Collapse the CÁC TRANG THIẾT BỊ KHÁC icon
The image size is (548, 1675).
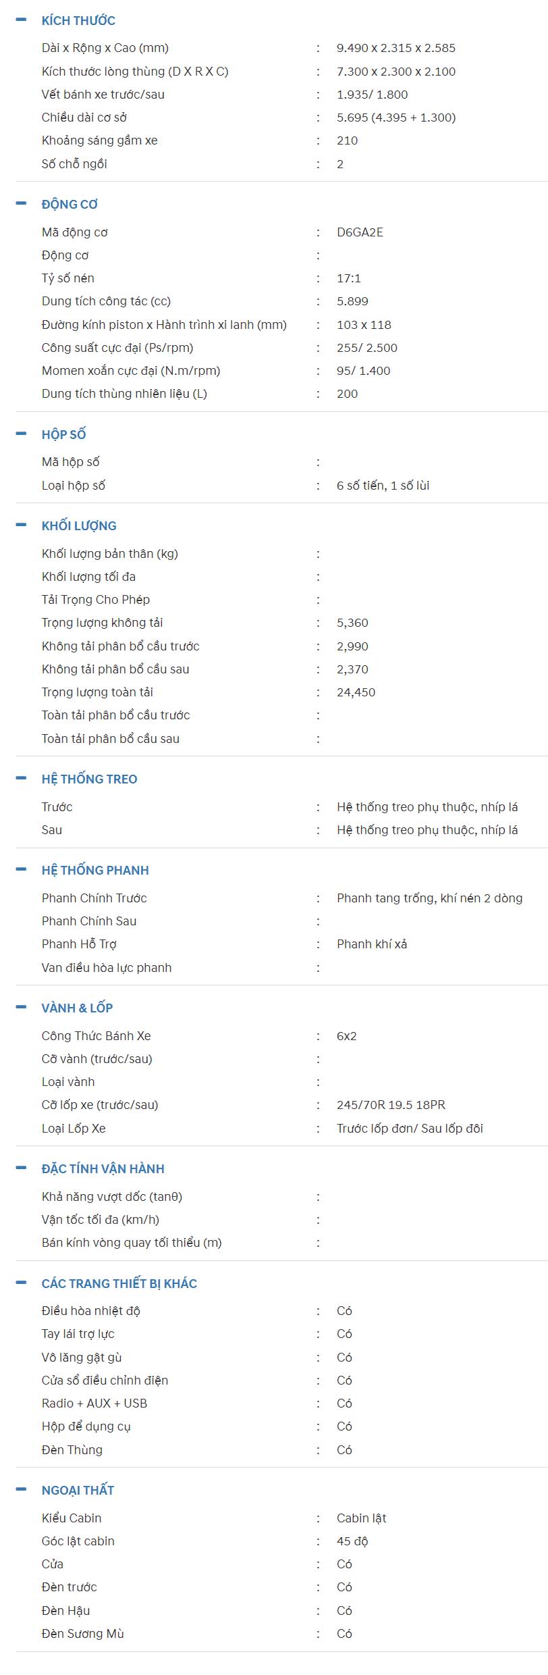[x=21, y=1283]
